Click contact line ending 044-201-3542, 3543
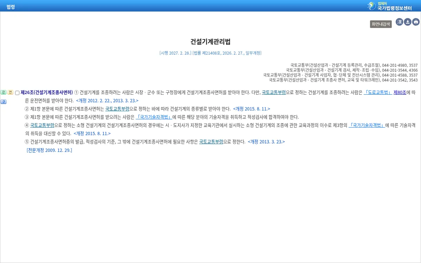Image resolution: width=421 pixels, height=263 pixels. [x=343, y=80]
